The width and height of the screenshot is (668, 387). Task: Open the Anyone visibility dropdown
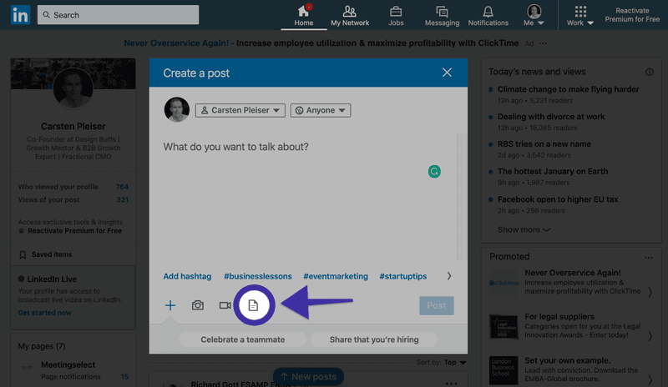pyautogui.click(x=321, y=110)
